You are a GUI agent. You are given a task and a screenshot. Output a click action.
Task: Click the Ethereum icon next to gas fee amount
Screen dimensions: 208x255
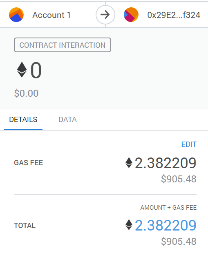click(x=129, y=163)
